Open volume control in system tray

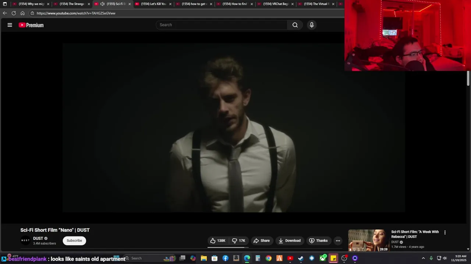click(445, 258)
